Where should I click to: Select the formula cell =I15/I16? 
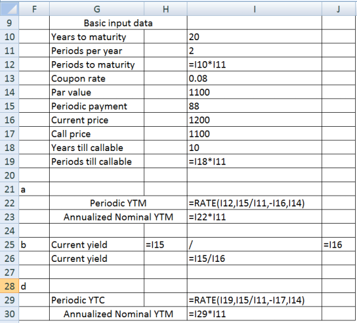pos(254,259)
